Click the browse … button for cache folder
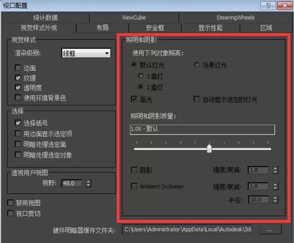The width and height of the screenshot is (294, 243). pyautogui.click(x=270, y=230)
